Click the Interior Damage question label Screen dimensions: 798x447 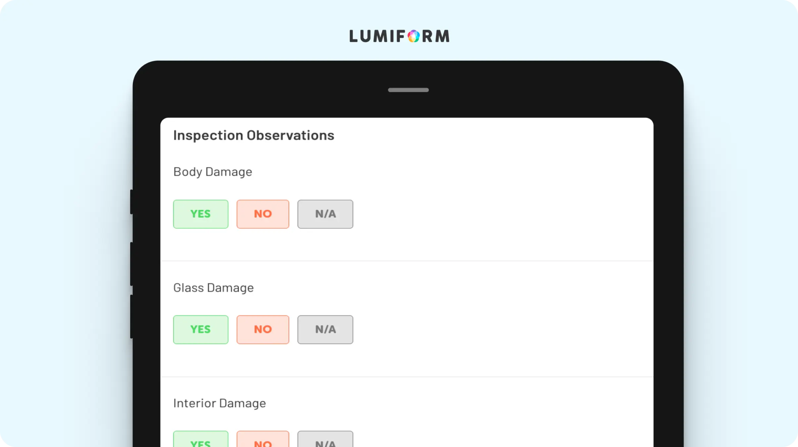219,403
